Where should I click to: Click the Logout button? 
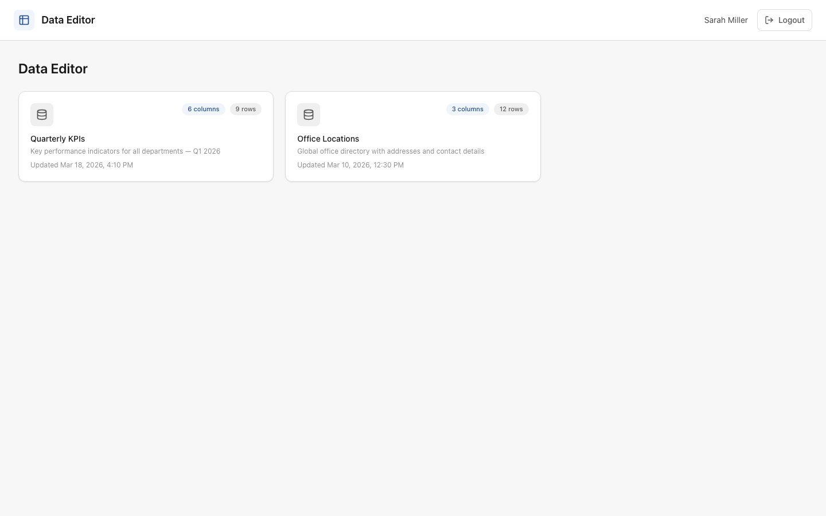785,20
